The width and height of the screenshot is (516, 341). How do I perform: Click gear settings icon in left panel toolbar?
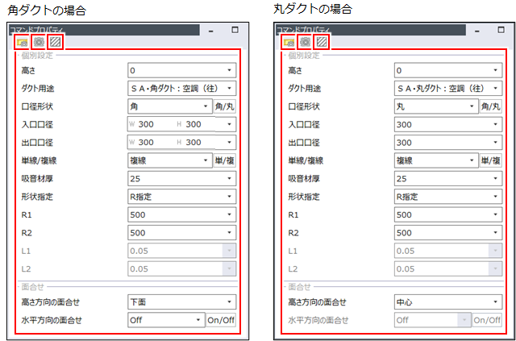[38, 41]
